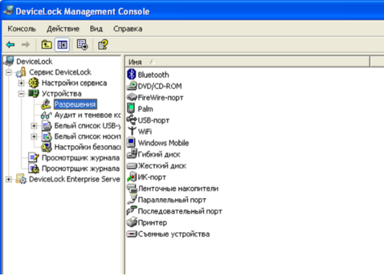
Task: Open the Действие menu
Action: point(63,29)
